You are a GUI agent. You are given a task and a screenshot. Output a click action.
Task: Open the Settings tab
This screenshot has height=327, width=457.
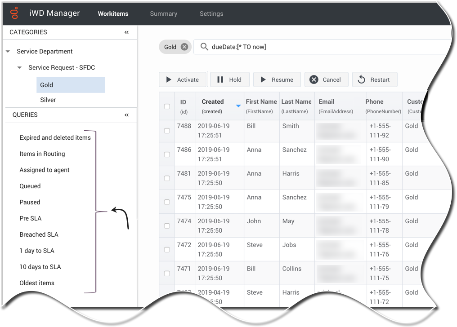tap(211, 13)
